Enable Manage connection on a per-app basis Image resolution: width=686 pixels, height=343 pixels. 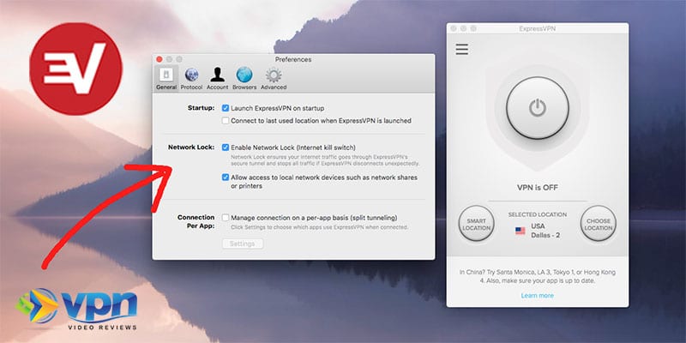(226, 218)
